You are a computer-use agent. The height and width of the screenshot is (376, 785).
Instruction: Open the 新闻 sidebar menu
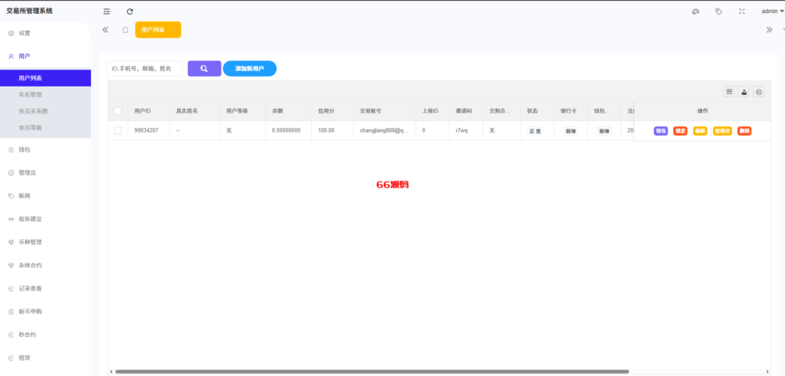click(x=45, y=196)
